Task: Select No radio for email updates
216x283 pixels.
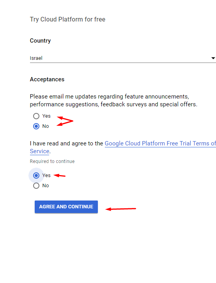Action: [x=36, y=126]
